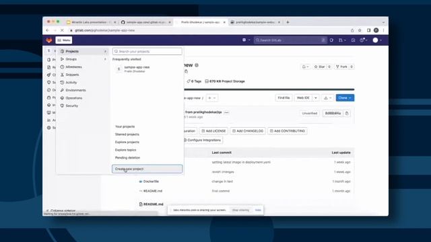The width and height of the screenshot is (431, 242).
Task: Click Collapse sidebar
Action: click(x=61, y=210)
